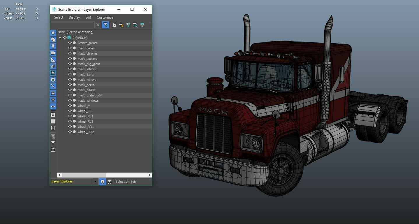Click the bottom brick-shaped sidebar icon
Screen dimensions: 419x224
click(53, 150)
